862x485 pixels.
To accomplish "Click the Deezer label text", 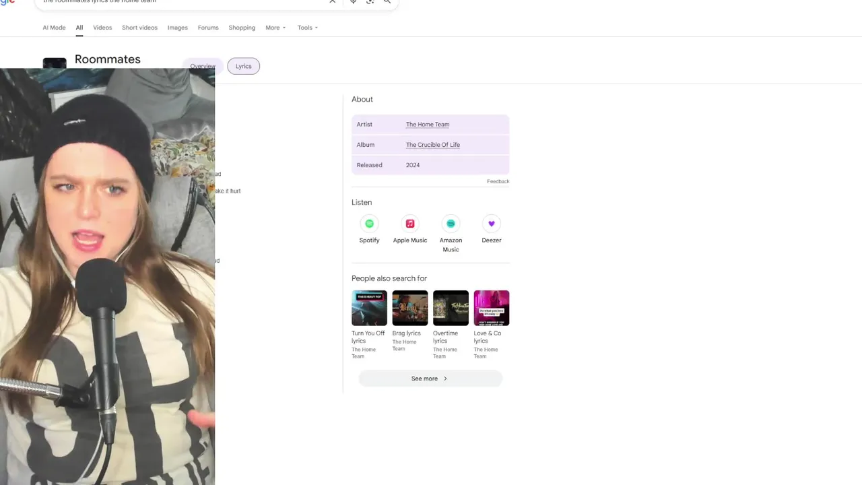I will (492, 240).
